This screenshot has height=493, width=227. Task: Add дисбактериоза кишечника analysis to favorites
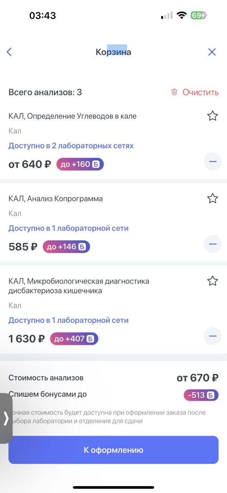click(x=213, y=281)
